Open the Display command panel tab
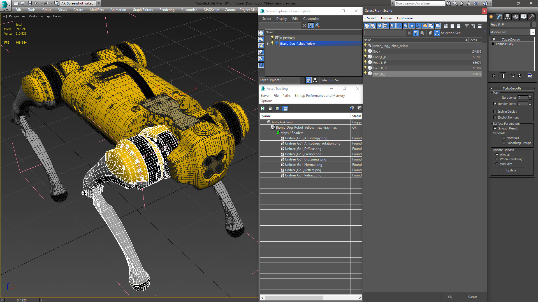The height and width of the screenshot is (302, 538). (x=524, y=17)
